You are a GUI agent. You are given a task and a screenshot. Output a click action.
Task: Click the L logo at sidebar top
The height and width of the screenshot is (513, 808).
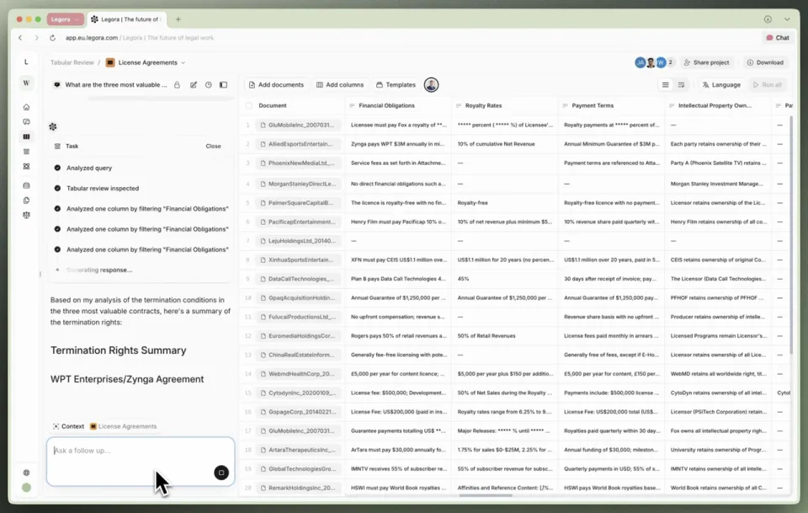pyautogui.click(x=26, y=61)
